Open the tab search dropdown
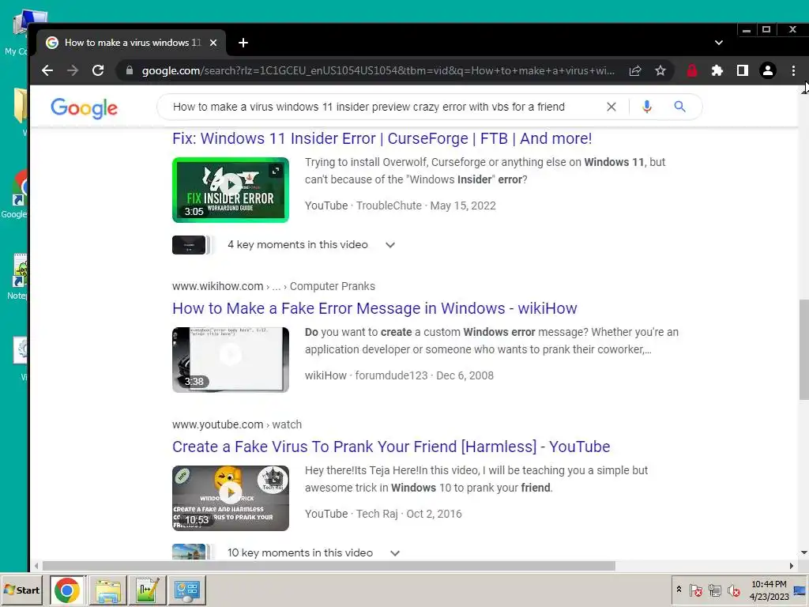Screen dimensions: 809x607 point(719,43)
